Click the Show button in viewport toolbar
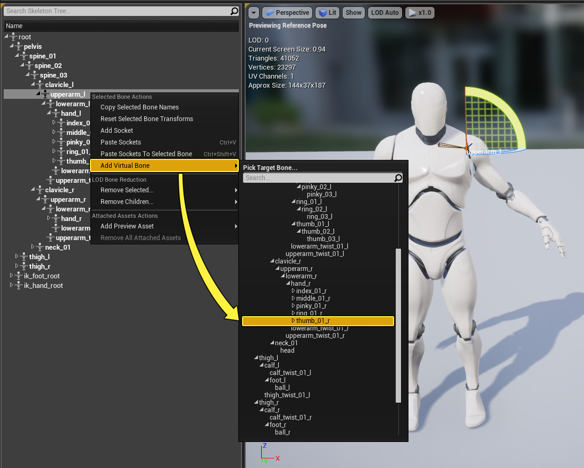 point(353,13)
